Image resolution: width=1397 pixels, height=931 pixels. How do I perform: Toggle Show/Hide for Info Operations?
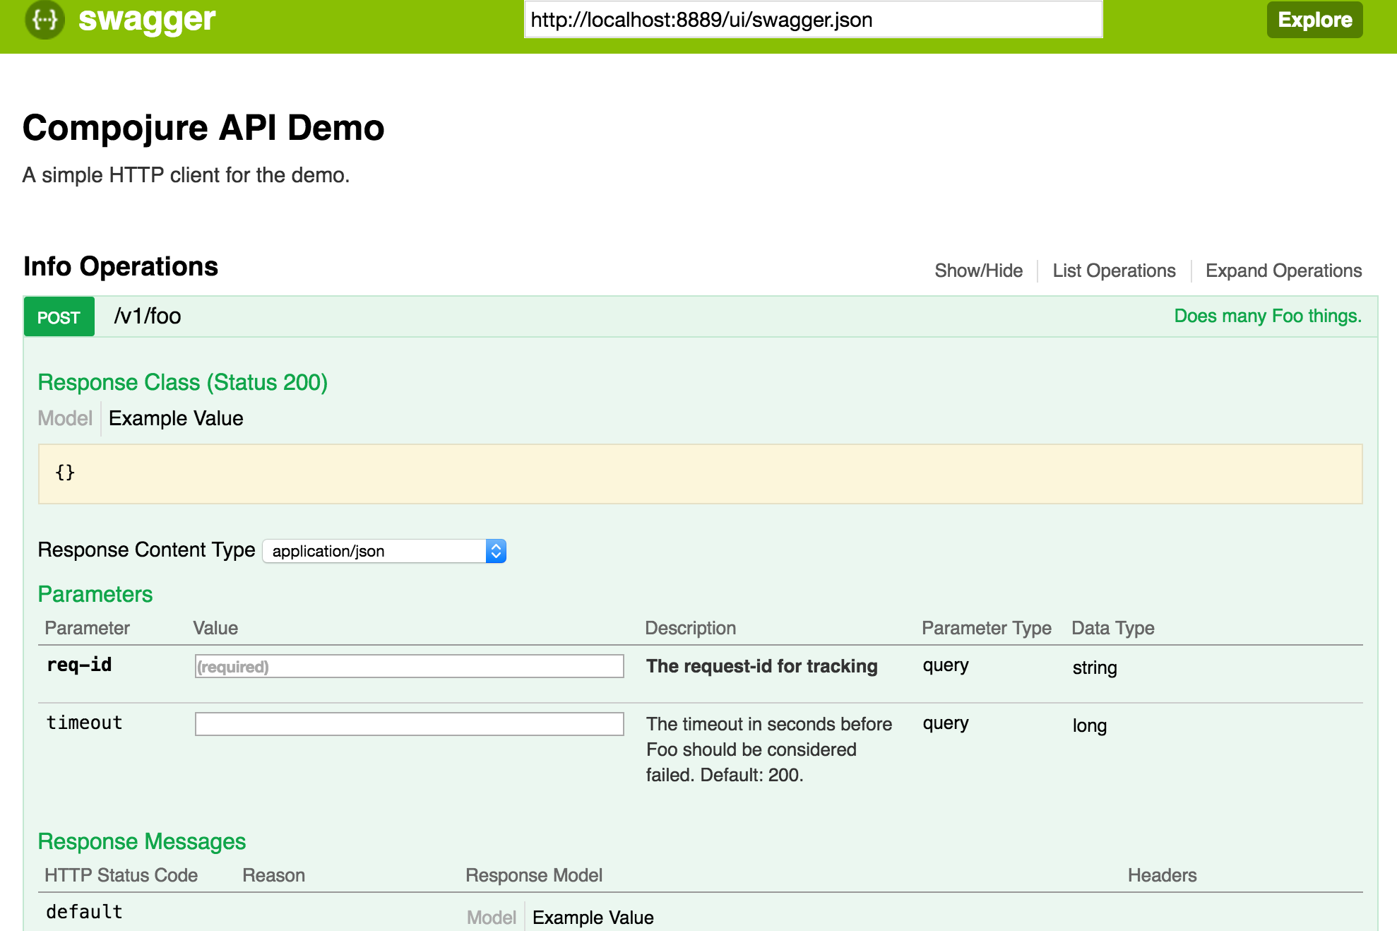(978, 271)
